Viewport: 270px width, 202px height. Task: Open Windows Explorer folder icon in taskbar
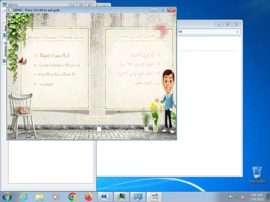40,197
